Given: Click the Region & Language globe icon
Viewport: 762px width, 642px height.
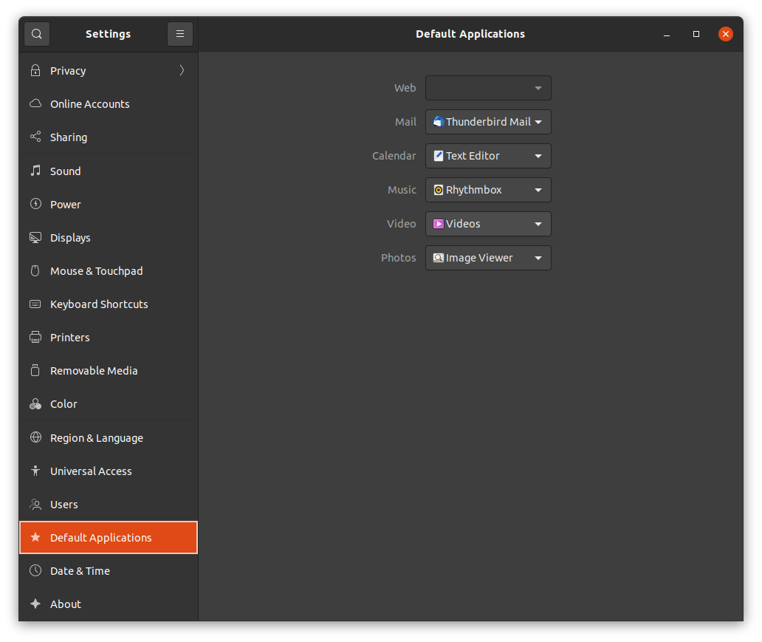Looking at the screenshot, I should coord(35,437).
